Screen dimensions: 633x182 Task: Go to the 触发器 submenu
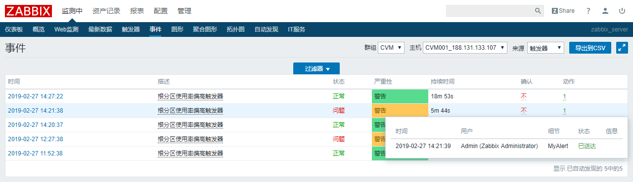tap(131, 30)
